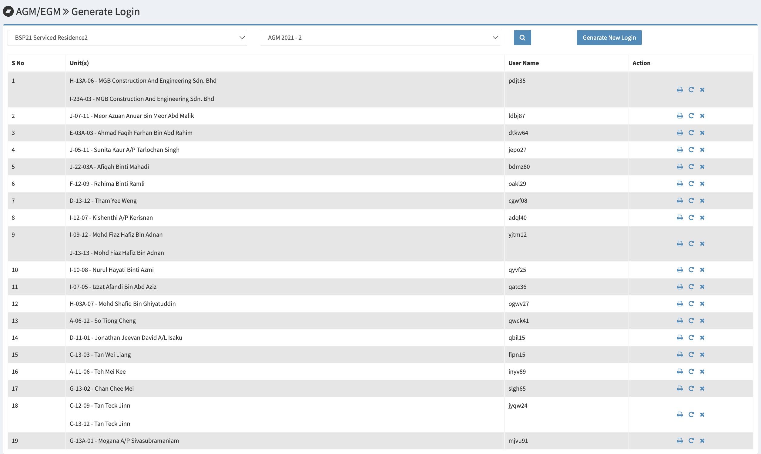Regenerate login for user ldbj87

(x=691, y=116)
